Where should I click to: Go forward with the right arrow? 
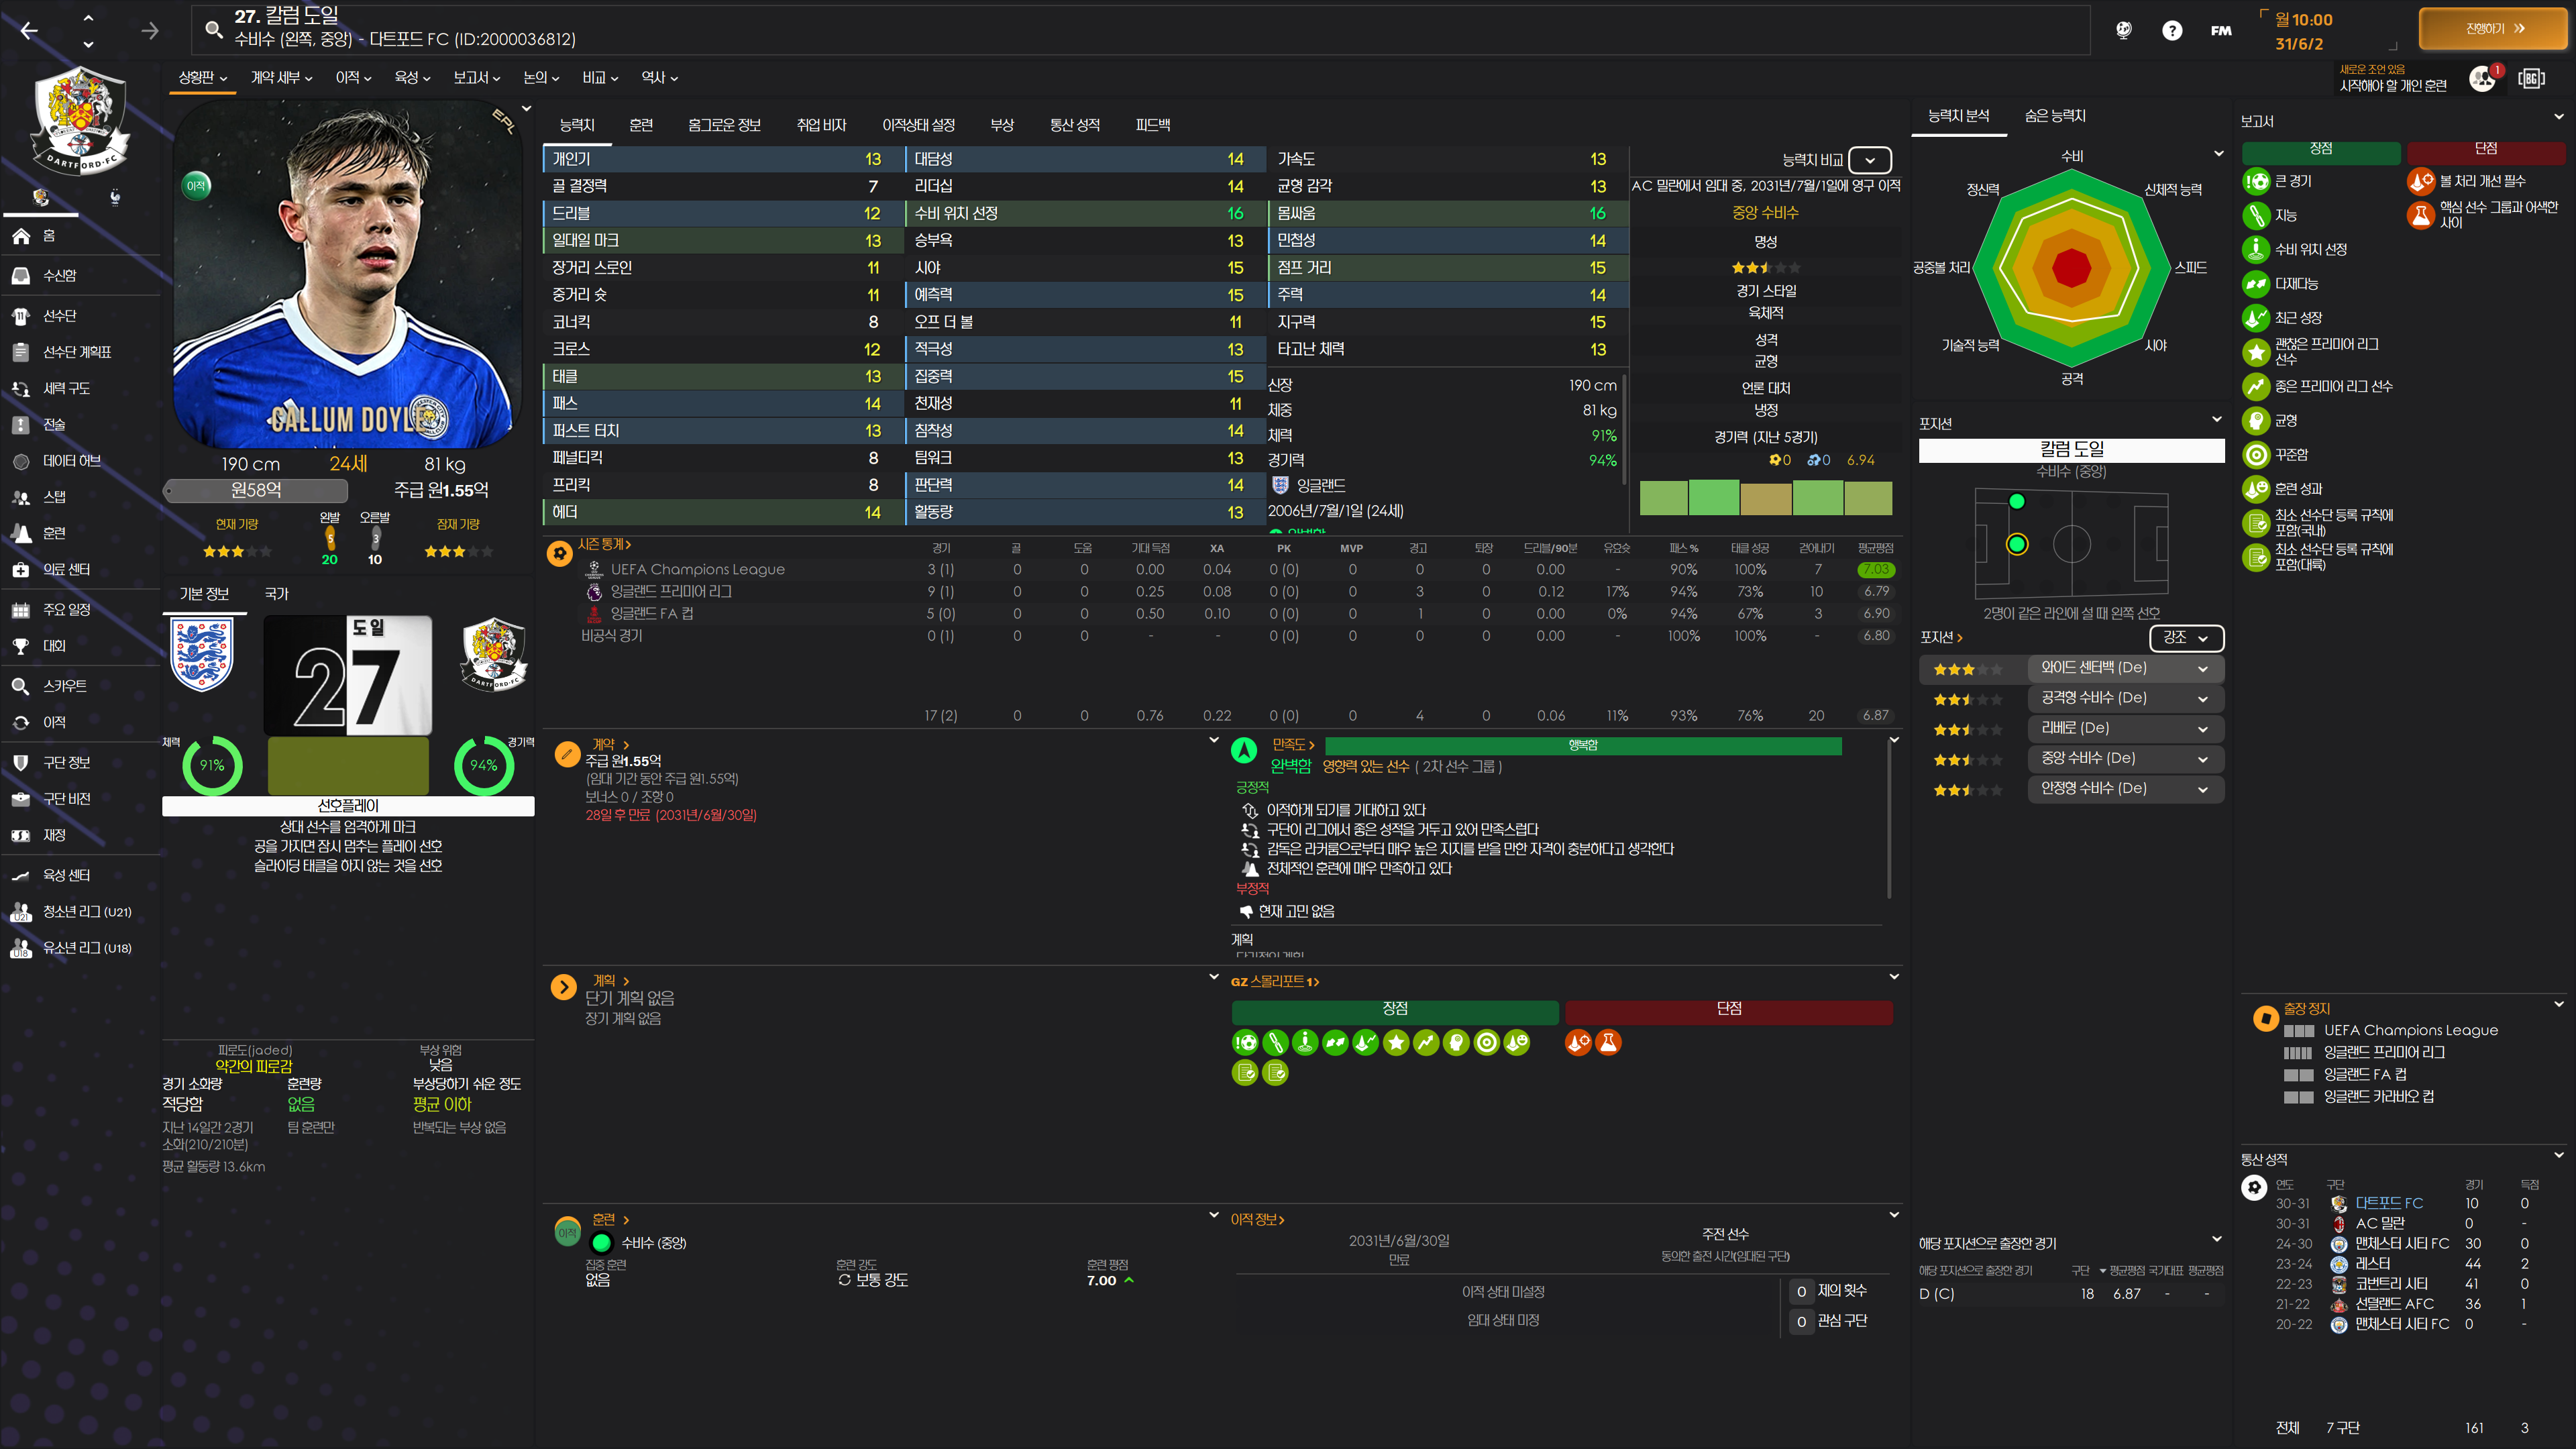click(x=150, y=31)
